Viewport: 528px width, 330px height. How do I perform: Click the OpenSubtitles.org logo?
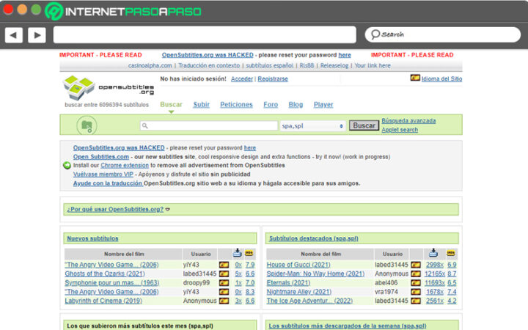(109, 87)
